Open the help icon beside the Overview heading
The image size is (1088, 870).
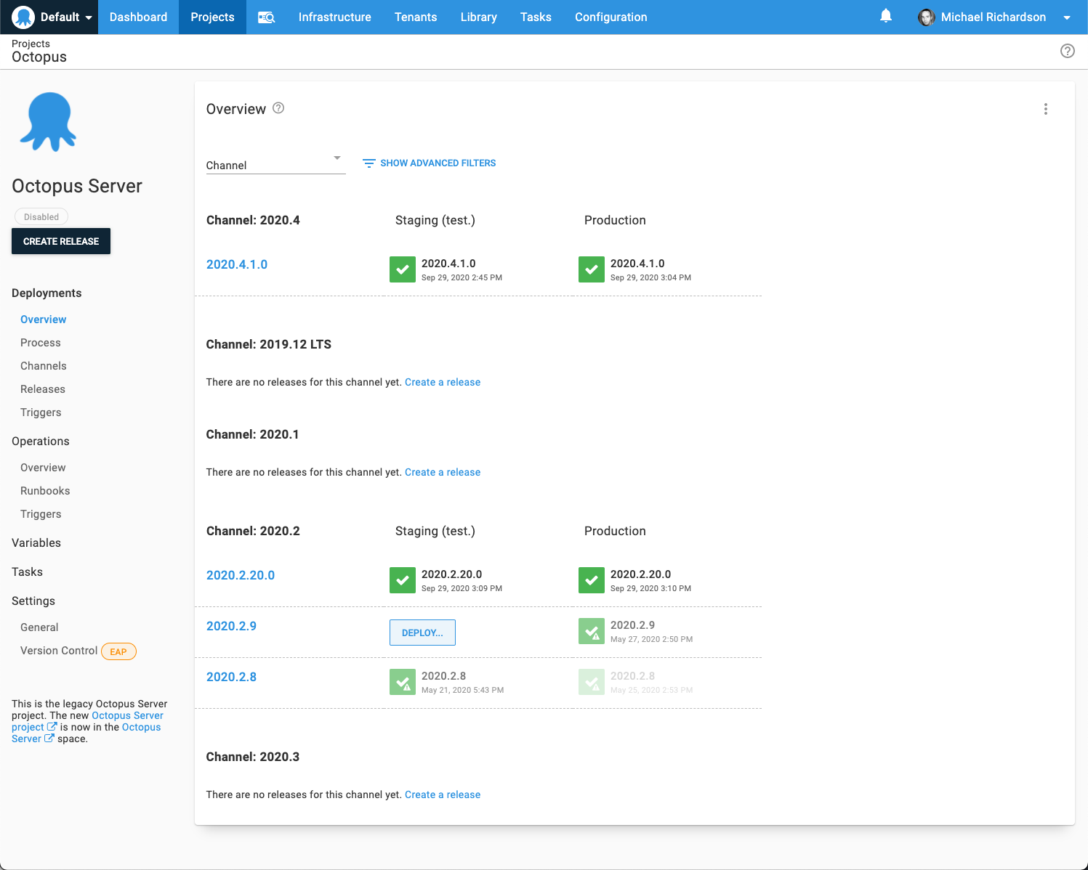tap(278, 107)
